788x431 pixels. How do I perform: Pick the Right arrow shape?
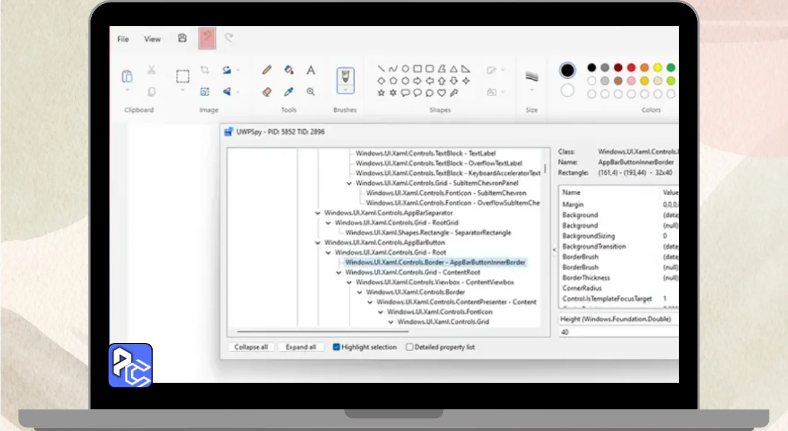417,81
